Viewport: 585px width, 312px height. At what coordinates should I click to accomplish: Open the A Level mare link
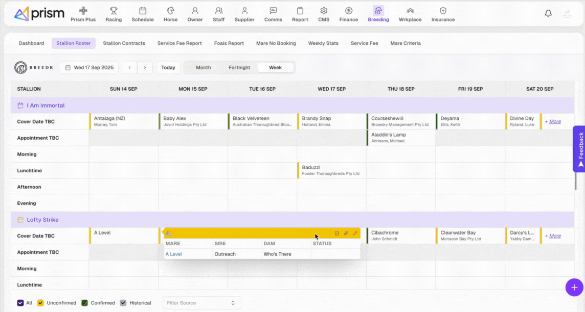(x=173, y=254)
